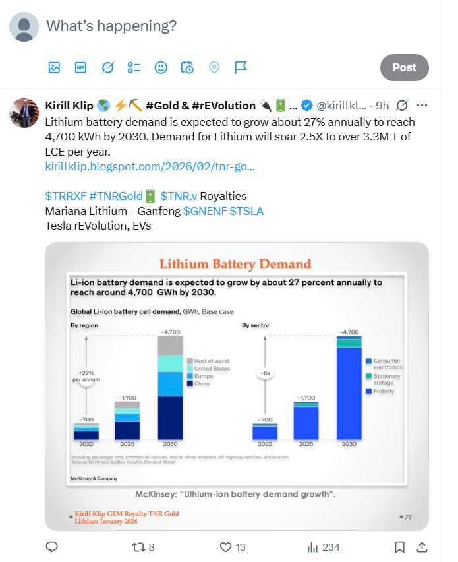Type in What's happening field
The height and width of the screenshot is (562, 458).
pyautogui.click(x=198, y=26)
